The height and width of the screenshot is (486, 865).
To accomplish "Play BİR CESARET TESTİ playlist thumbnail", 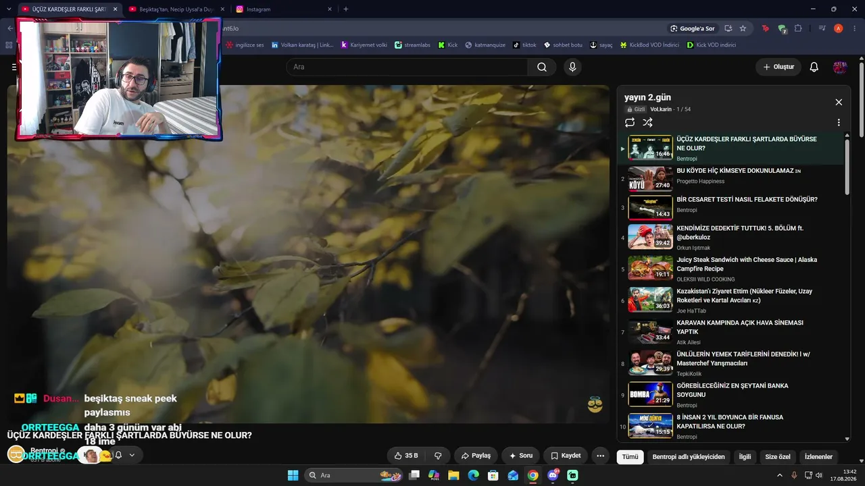I will point(650,208).
